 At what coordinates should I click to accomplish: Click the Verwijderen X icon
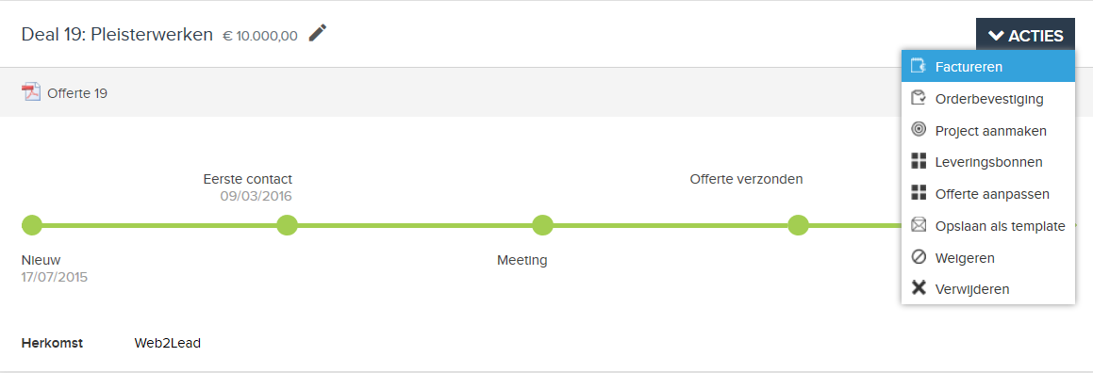coord(919,288)
